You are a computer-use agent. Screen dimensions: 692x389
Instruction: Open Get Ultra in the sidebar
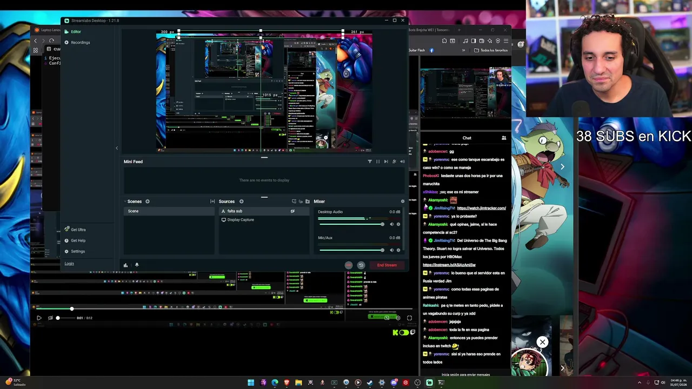(x=75, y=230)
